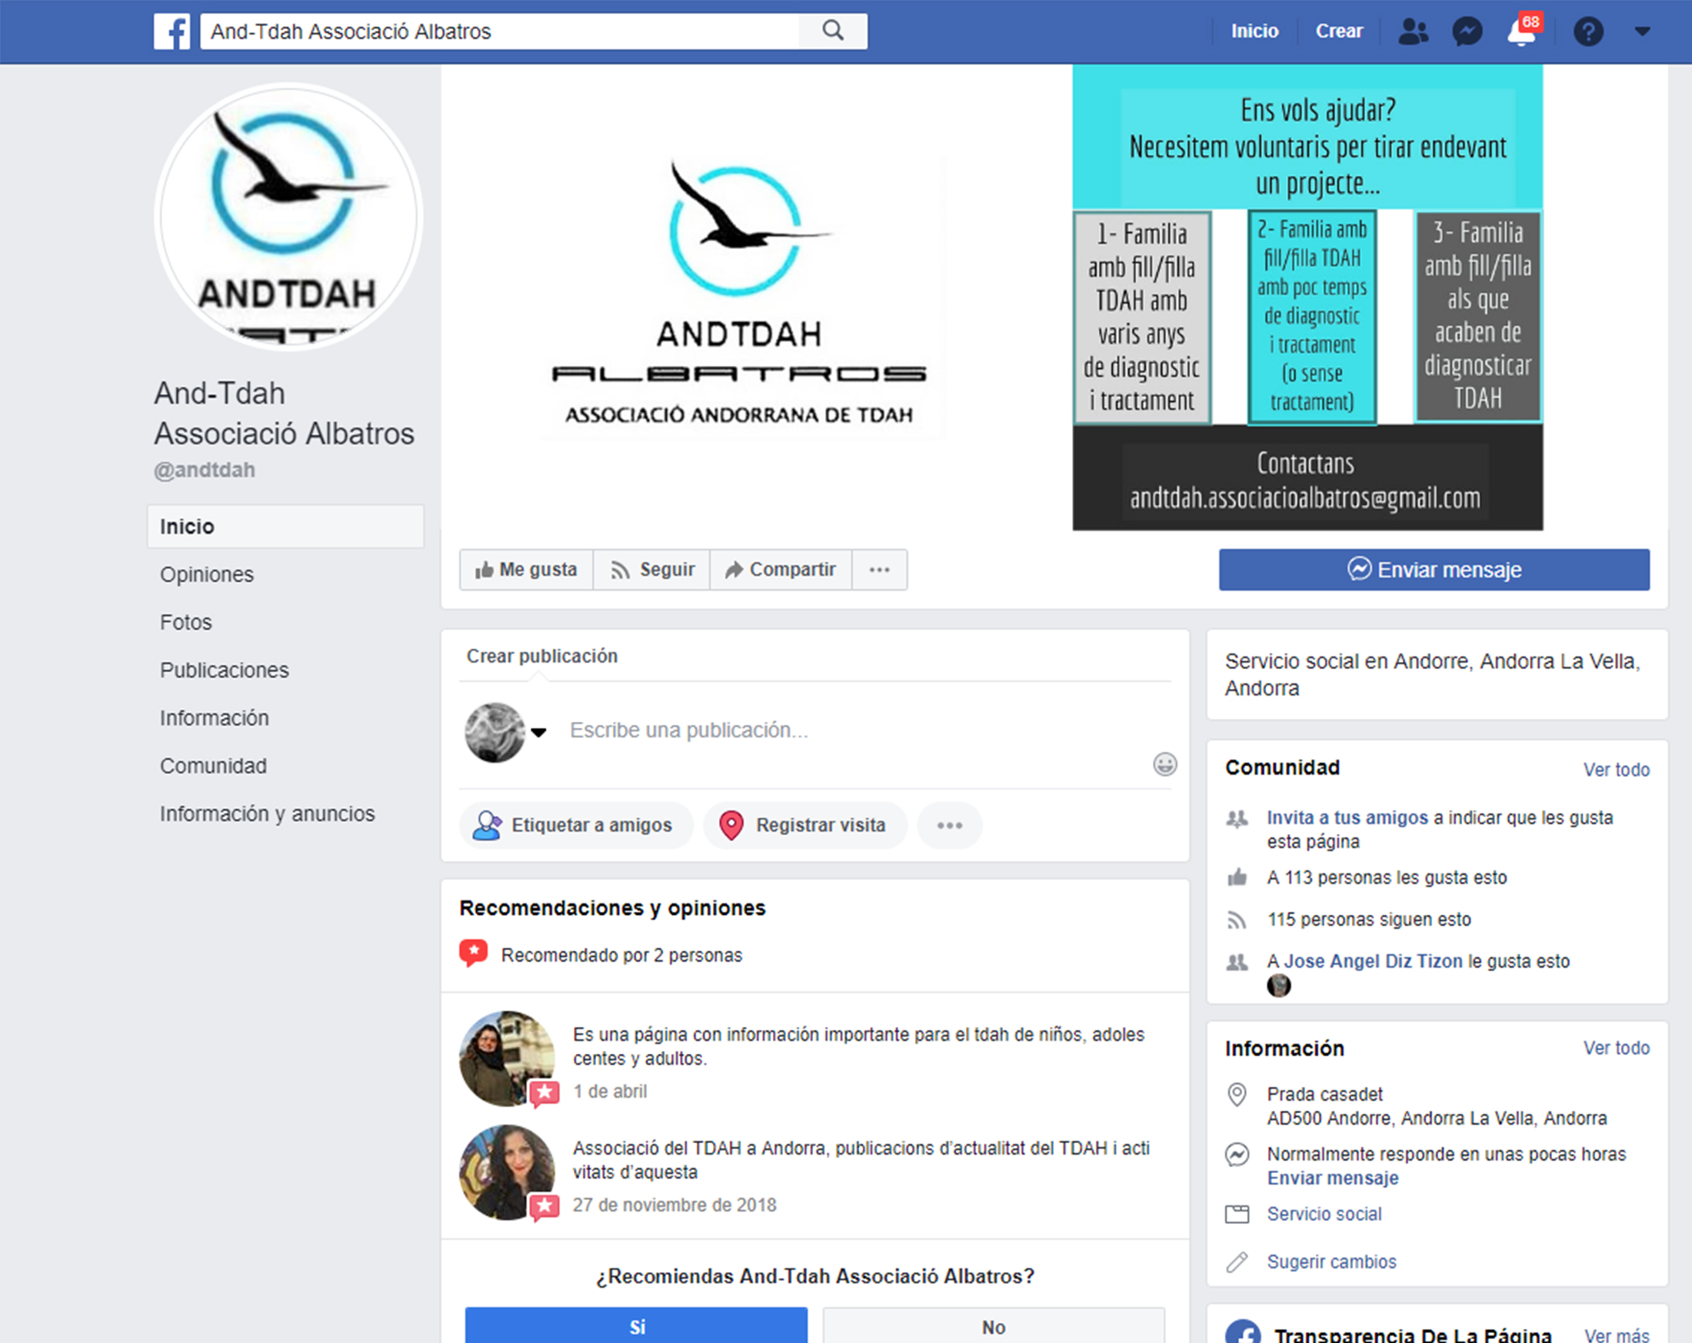The width and height of the screenshot is (1692, 1343).
Task: Click the 27 de noviembre de 2018 date
Action: click(674, 1205)
